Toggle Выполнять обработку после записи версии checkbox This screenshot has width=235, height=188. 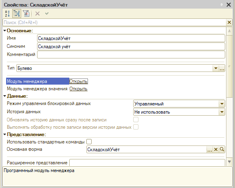pos(136,127)
